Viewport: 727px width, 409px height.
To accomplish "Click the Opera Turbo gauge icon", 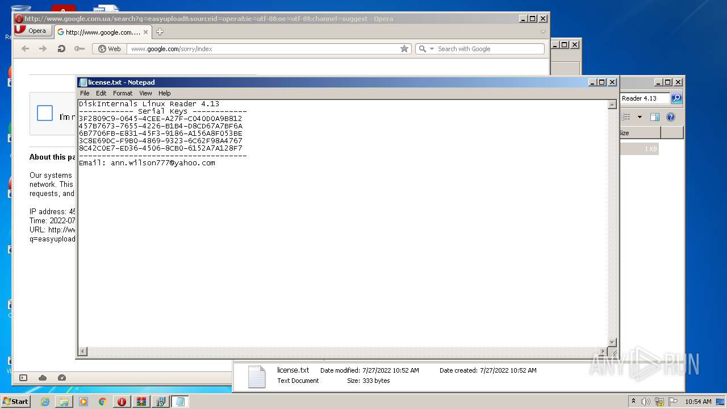I will 62,378.
